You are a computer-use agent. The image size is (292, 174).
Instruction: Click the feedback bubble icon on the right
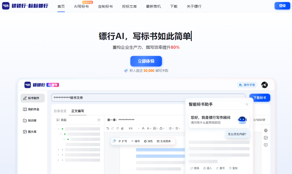(266, 145)
